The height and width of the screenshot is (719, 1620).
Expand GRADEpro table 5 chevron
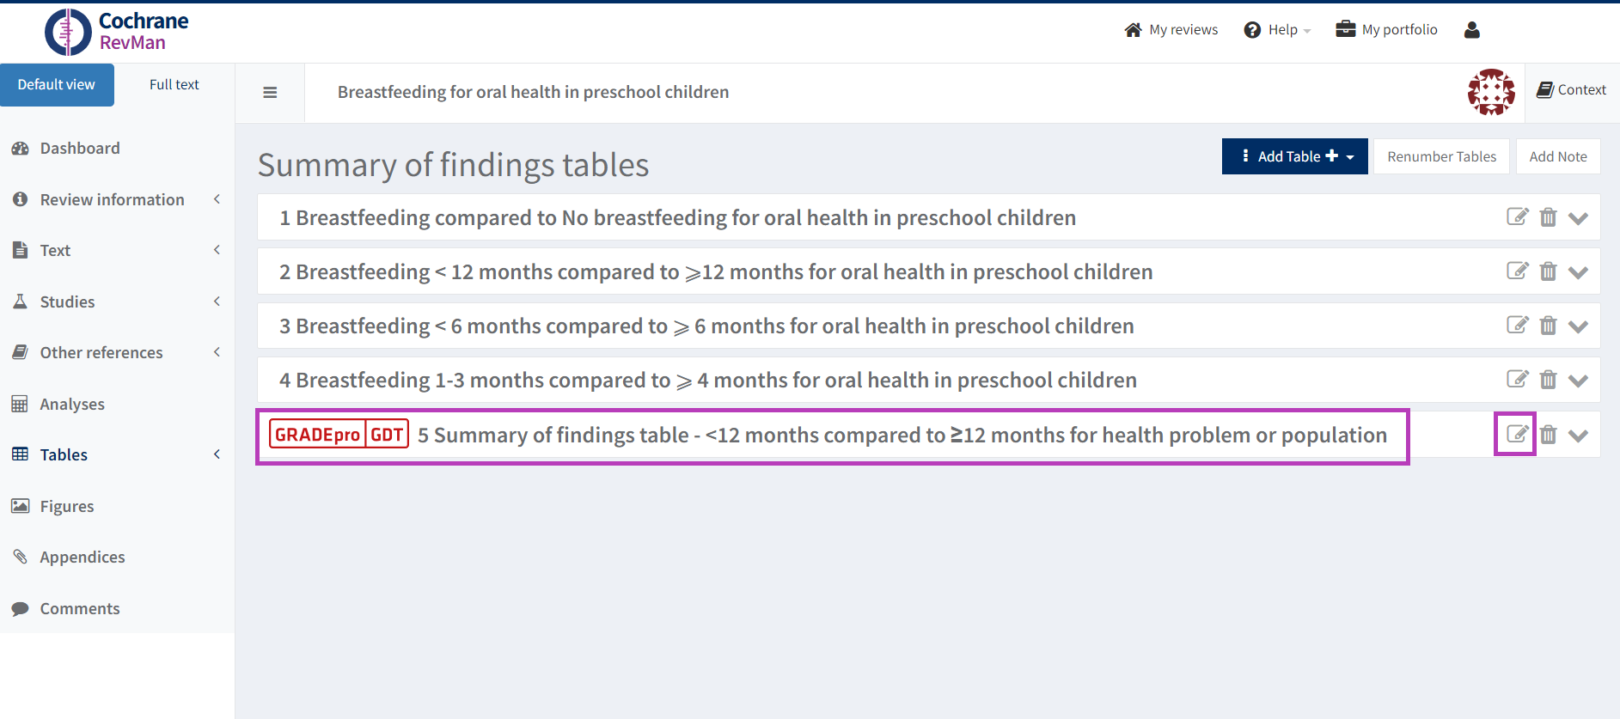click(1578, 436)
